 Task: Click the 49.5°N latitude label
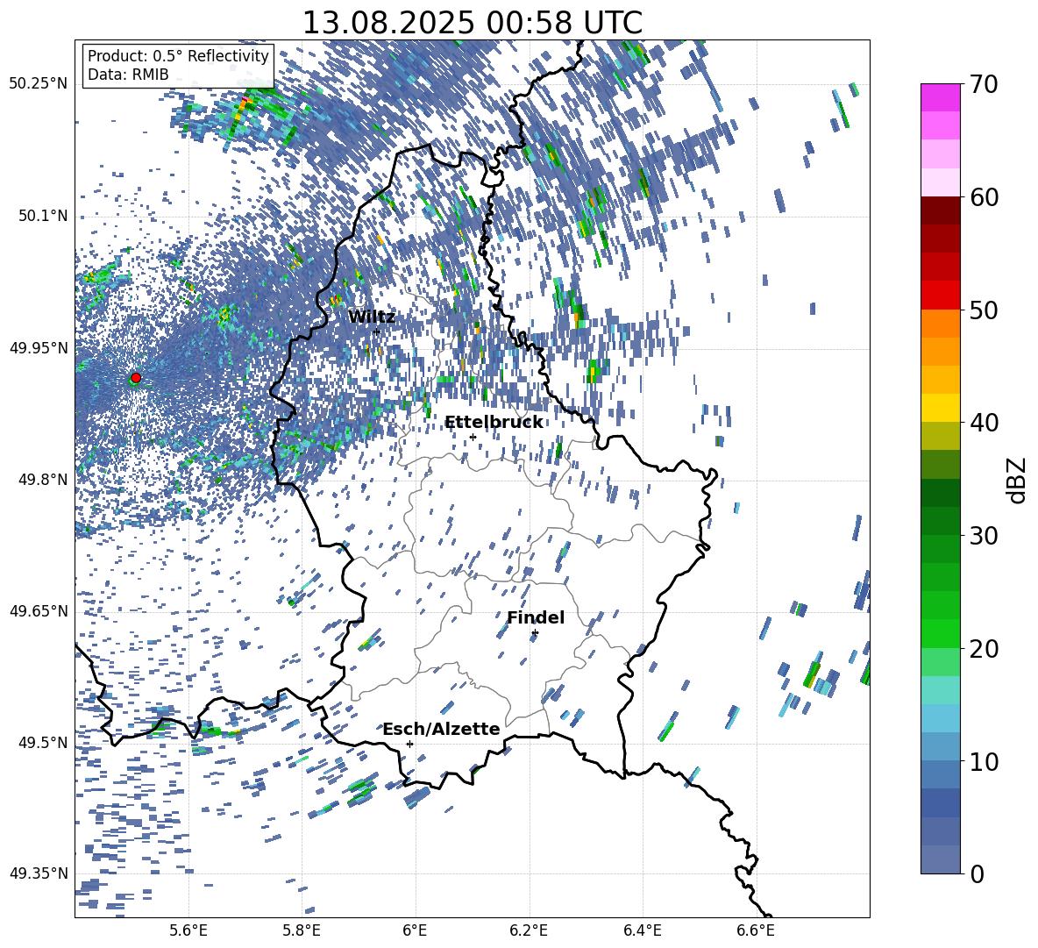click(x=42, y=742)
